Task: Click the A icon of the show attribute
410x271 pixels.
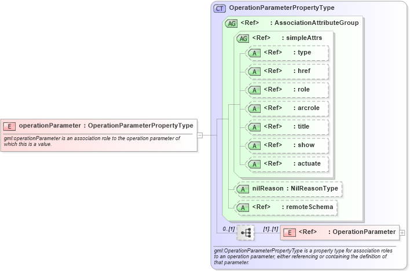Action: [x=254, y=146]
